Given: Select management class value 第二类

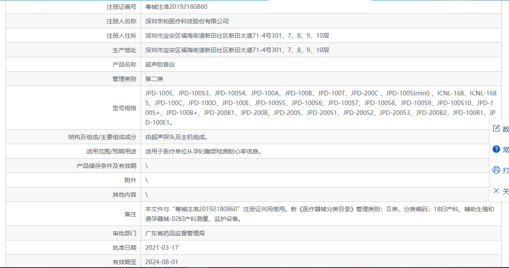Looking at the screenshot, I should [154, 79].
